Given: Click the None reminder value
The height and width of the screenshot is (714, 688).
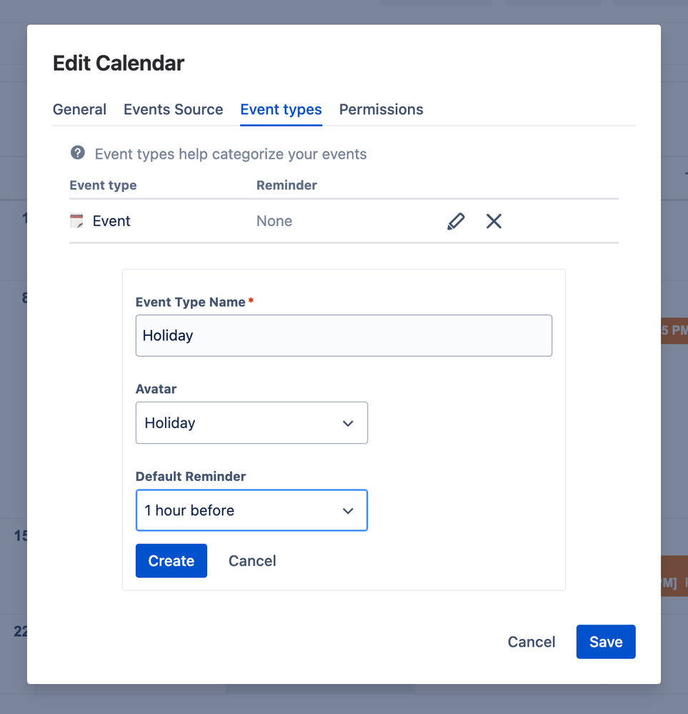Looking at the screenshot, I should coord(274,221).
